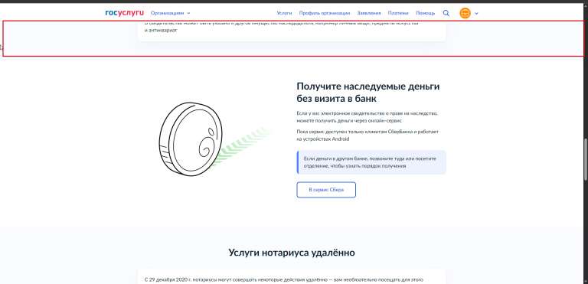Open the search magnifier icon
The width and height of the screenshot is (588, 284).
[x=446, y=13]
